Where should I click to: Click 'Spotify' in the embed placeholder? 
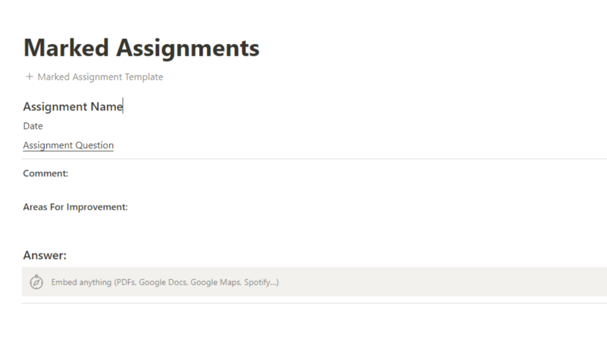[x=259, y=282]
